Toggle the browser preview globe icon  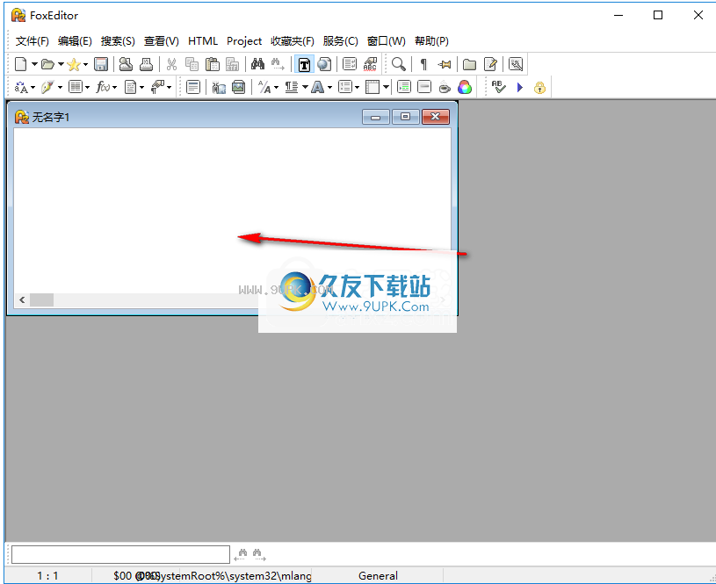[x=324, y=64]
